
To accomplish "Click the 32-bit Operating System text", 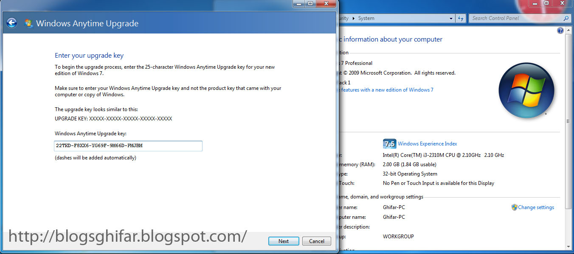I will (410, 174).
